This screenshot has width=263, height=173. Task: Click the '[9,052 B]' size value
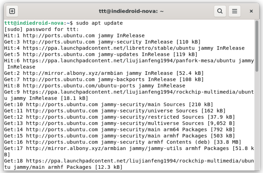coord(221,123)
